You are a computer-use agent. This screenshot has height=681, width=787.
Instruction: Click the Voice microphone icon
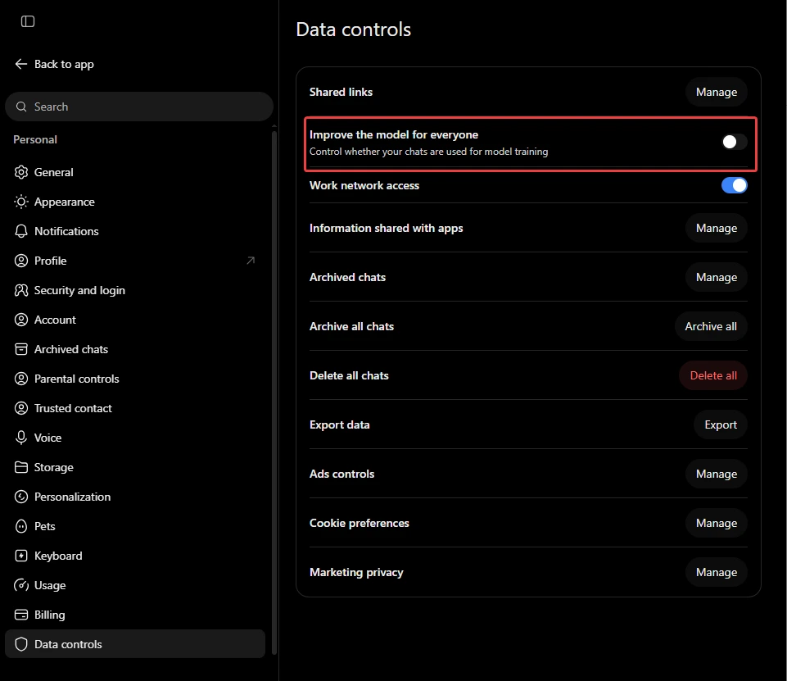point(21,438)
